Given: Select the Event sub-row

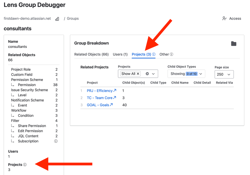Looking at the screenshot, I should click(34, 105).
